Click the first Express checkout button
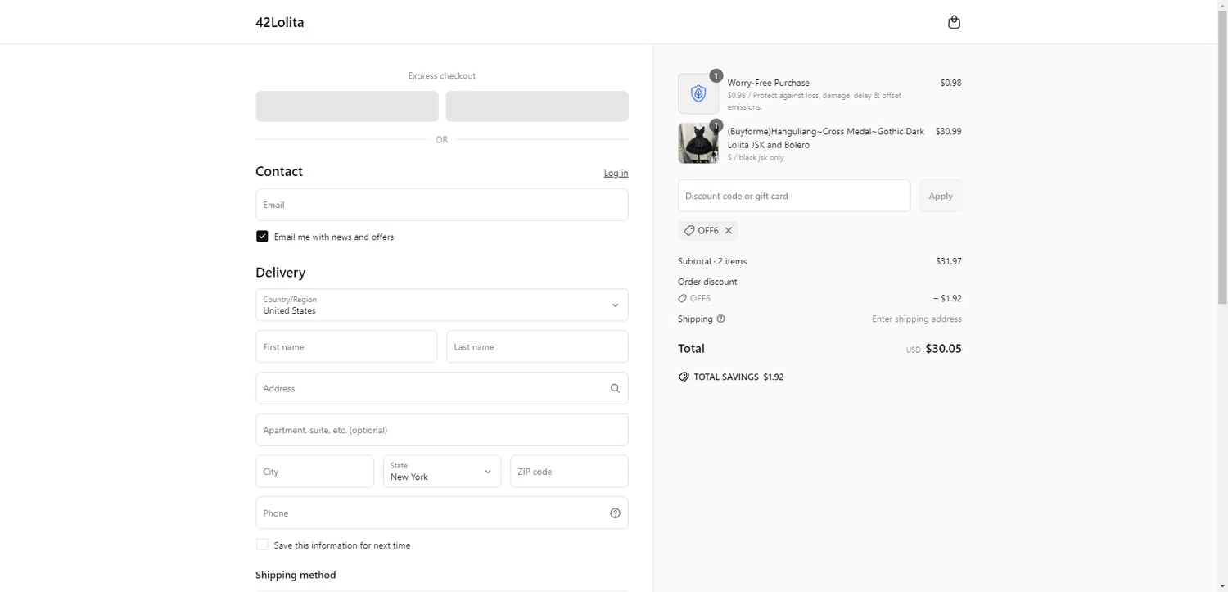This screenshot has width=1228, height=592. [347, 106]
